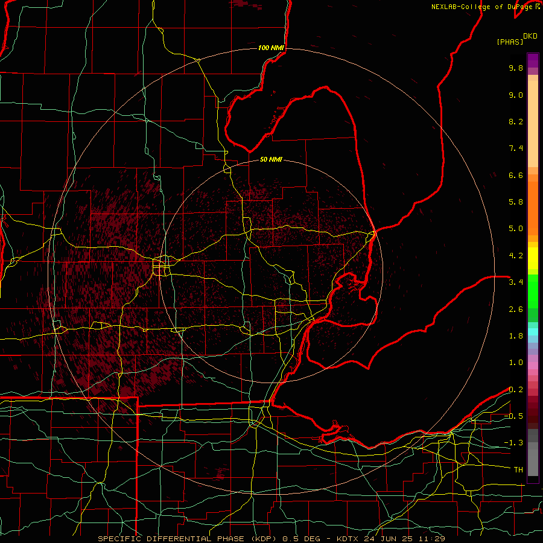The width and height of the screenshot is (543, 543).
Task: Click the cyan band of the color bar
Action: tap(533, 331)
